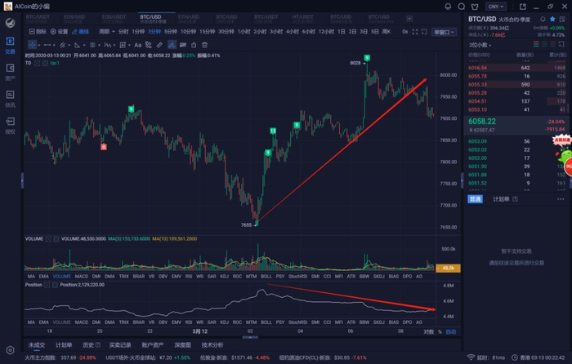Open the 指标 indicators button
Screen dimensions: 572x364
tap(38, 31)
